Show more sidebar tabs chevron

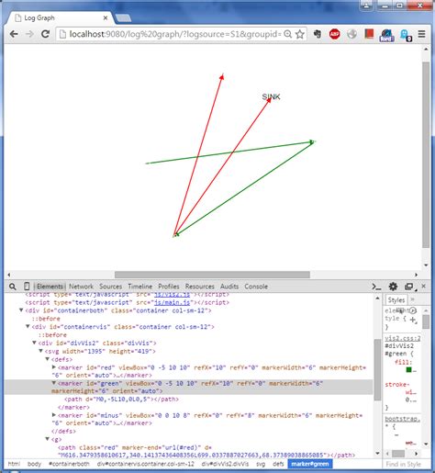tap(412, 299)
